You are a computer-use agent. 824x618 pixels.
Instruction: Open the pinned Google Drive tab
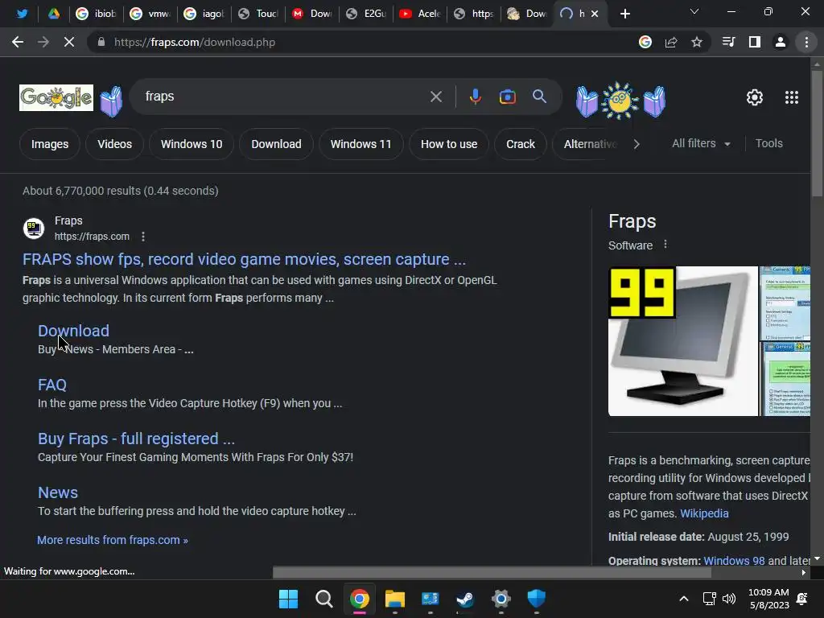pos(54,14)
